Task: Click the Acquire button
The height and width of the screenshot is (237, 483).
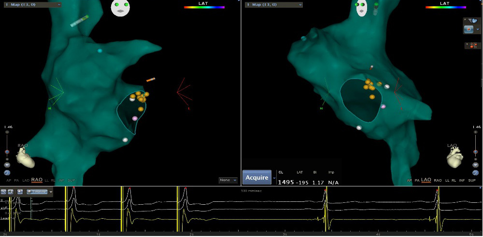Action: [x=257, y=178]
